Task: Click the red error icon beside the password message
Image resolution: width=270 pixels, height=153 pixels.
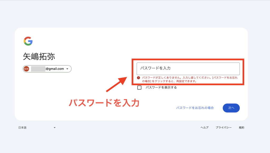Action: [138, 78]
